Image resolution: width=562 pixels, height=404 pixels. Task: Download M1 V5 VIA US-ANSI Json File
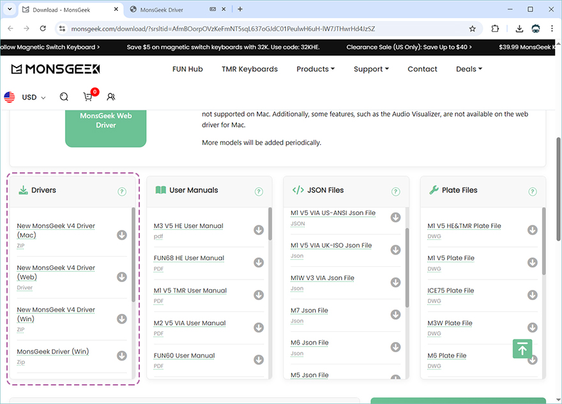click(x=396, y=218)
